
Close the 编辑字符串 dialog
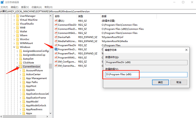[187, 50]
